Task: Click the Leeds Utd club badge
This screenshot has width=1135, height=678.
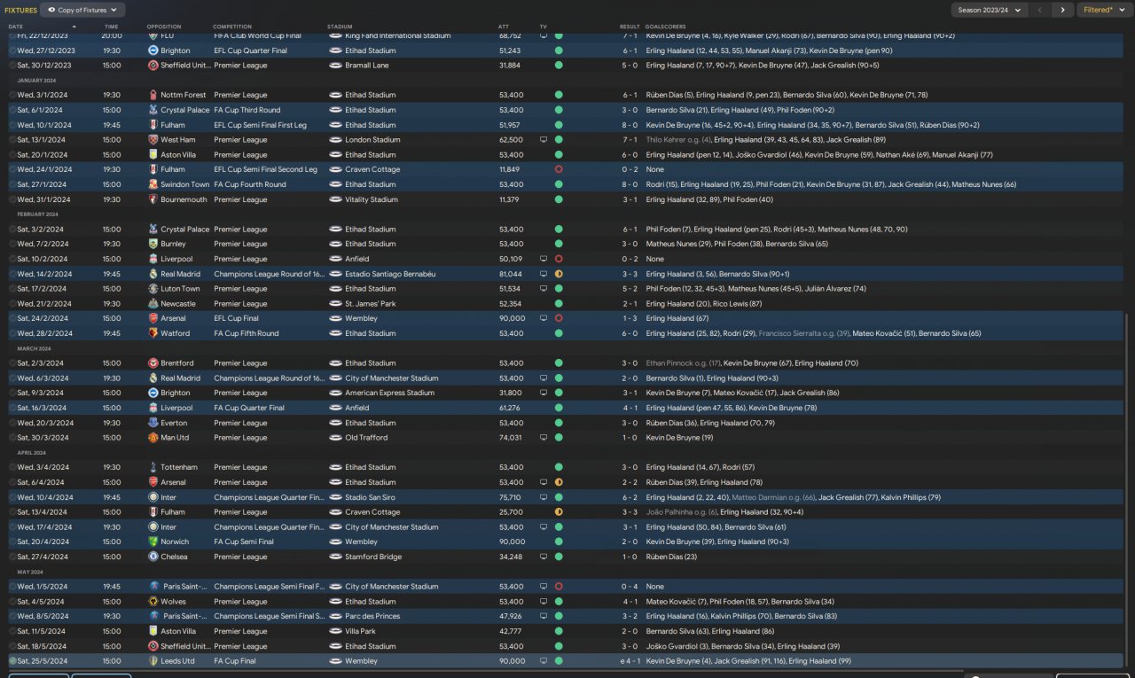Action: tap(153, 661)
